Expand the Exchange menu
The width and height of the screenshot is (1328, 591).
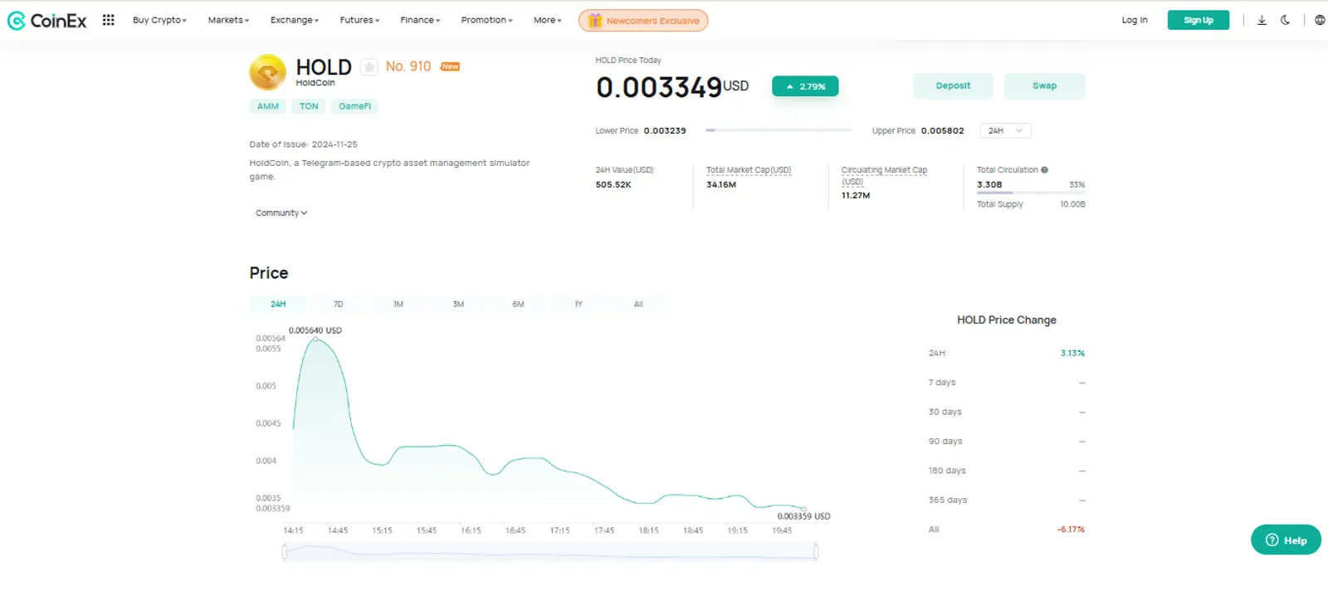pyautogui.click(x=295, y=20)
